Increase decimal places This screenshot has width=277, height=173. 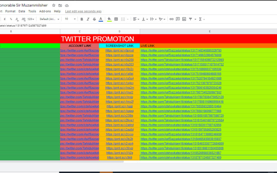[x=23, y=19]
